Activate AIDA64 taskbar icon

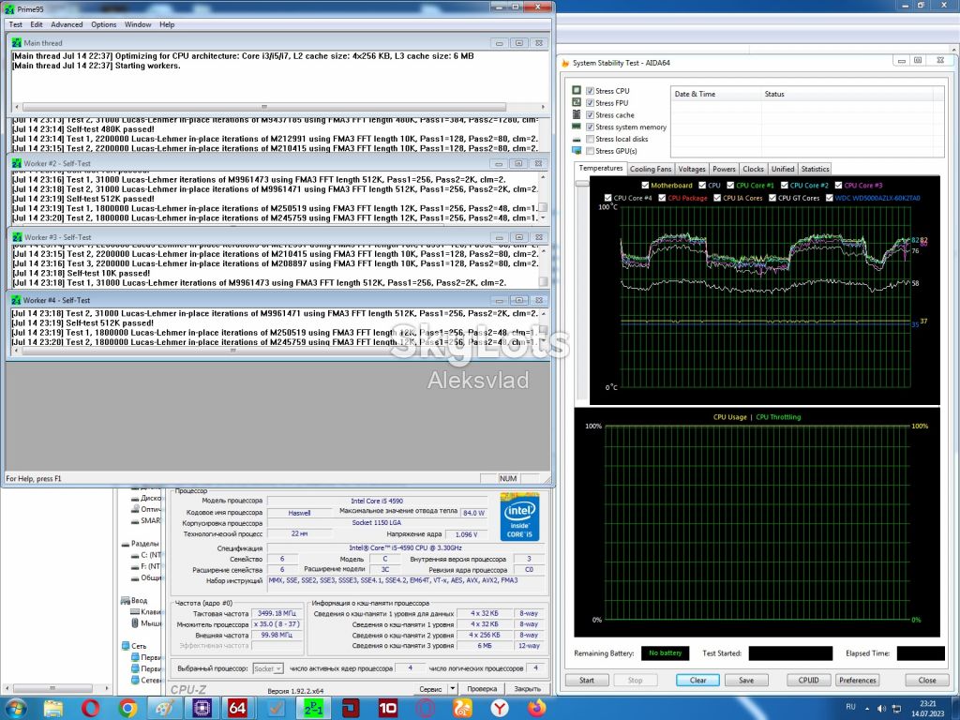[237, 709]
